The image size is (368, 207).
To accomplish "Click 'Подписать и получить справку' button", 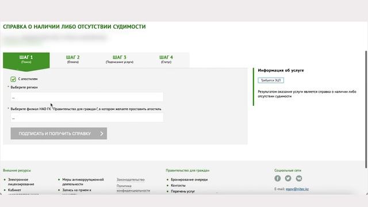I will [59, 133].
